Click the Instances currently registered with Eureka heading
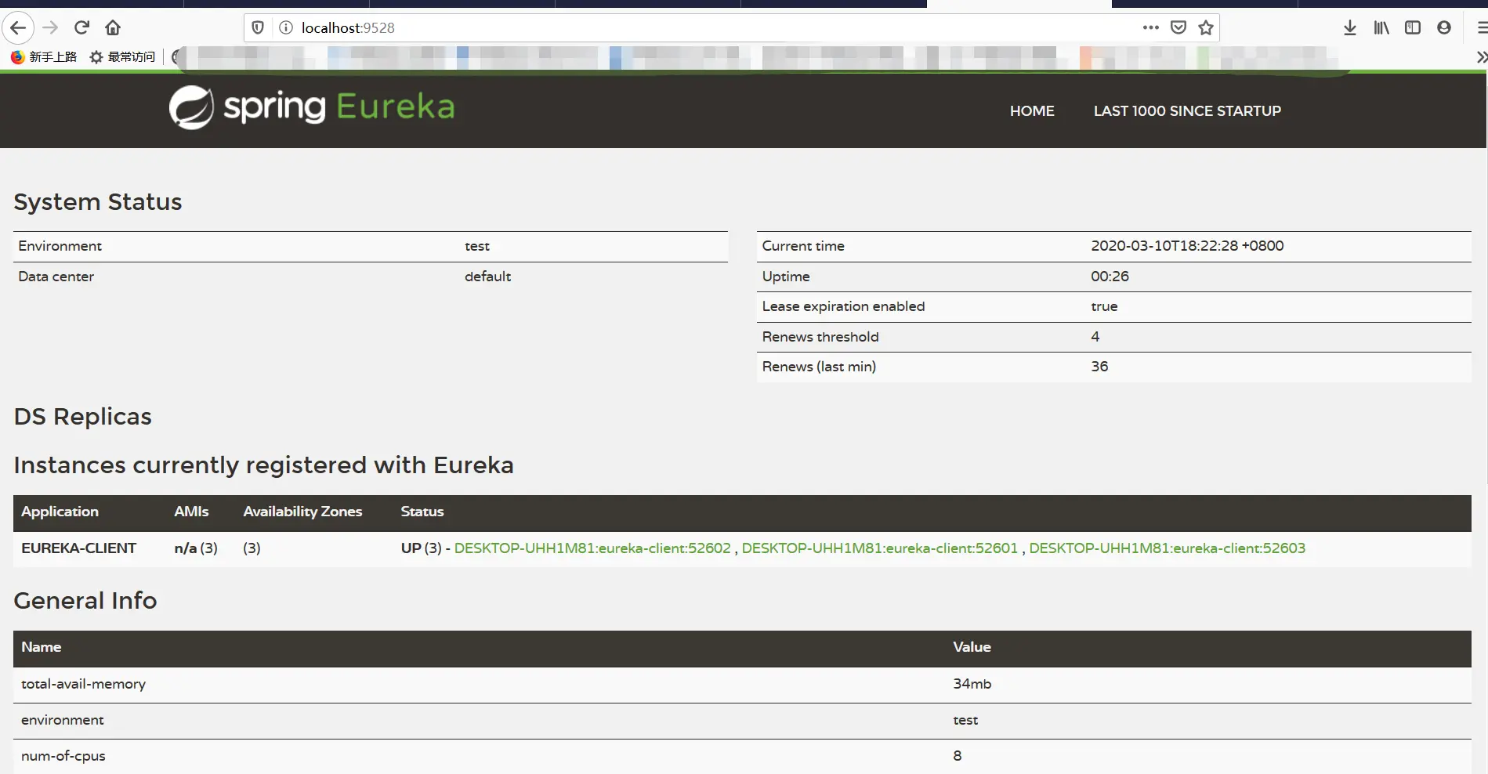The width and height of the screenshot is (1488, 774). pyautogui.click(x=264, y=465)
